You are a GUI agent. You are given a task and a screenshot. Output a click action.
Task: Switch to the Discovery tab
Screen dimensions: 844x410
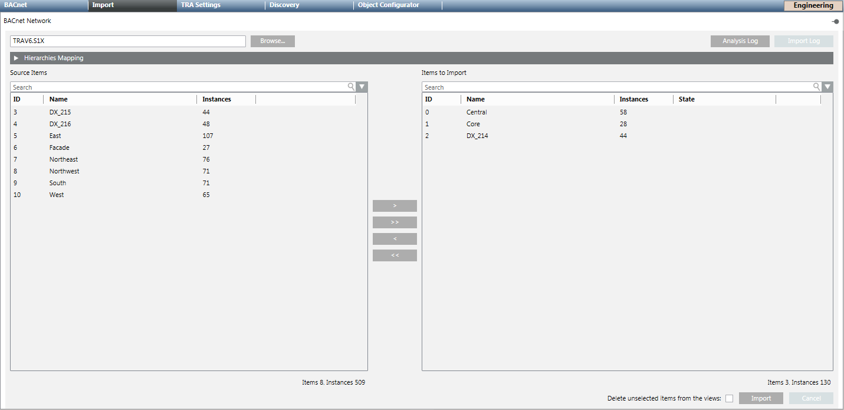click(284, 5)
